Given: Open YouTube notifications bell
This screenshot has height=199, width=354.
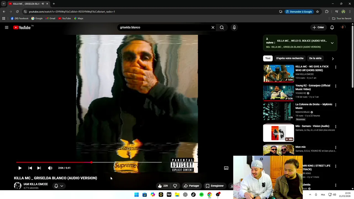Looking at the screenshot, I should 332,27.
